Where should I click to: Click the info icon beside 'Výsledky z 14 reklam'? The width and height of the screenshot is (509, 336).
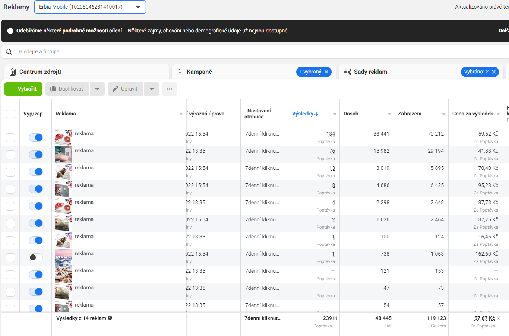[x=110, y=318]
